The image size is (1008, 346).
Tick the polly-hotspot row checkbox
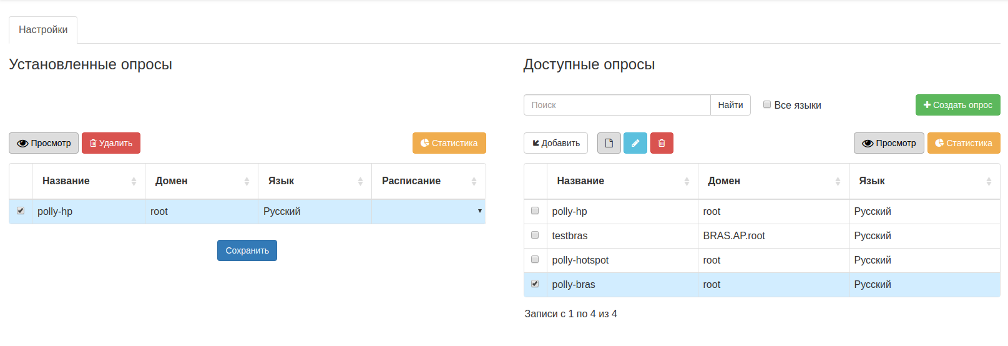(535, 260)
